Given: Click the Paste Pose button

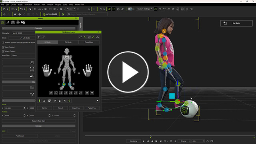Looking at the screenshot, I should click(92, 108).
